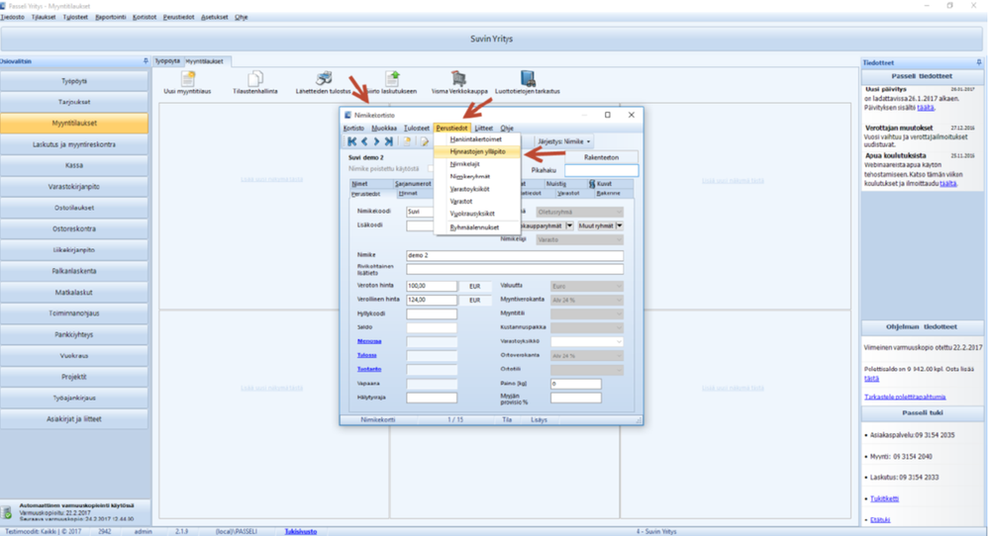Screen dimensions: 989x536
Task: Click the Hyllykoodi input field
Action: (x=432, y=313)
